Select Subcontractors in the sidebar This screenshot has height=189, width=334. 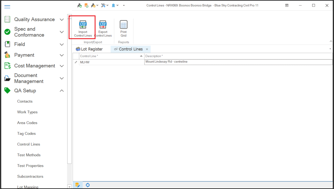(30, 176)
